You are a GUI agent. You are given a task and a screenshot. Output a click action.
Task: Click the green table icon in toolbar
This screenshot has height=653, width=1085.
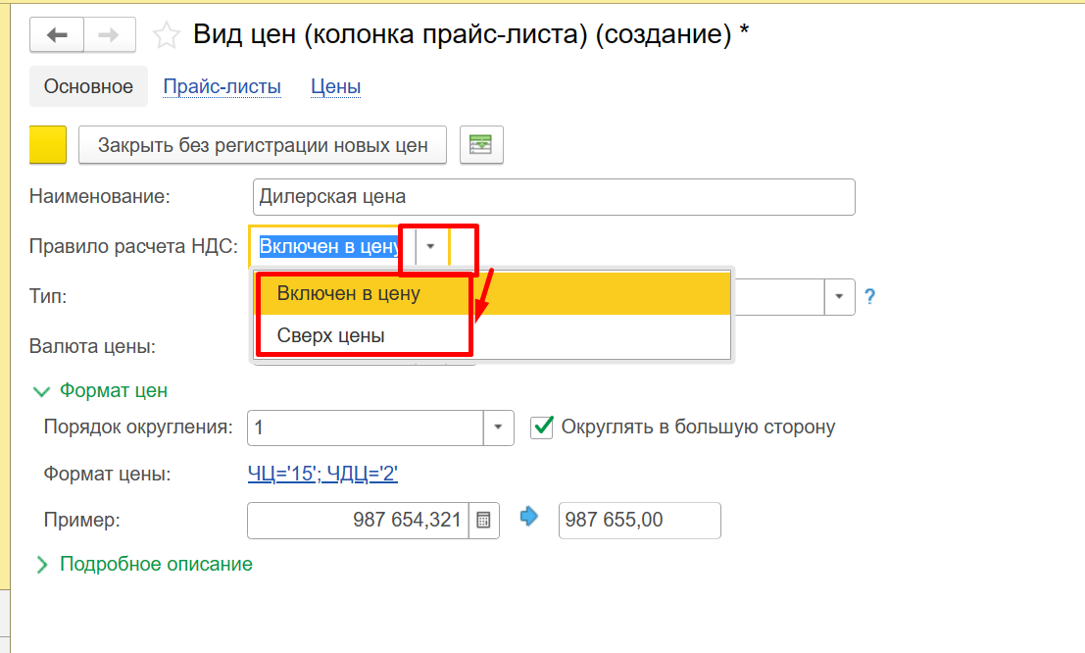[x=480, y=145]
